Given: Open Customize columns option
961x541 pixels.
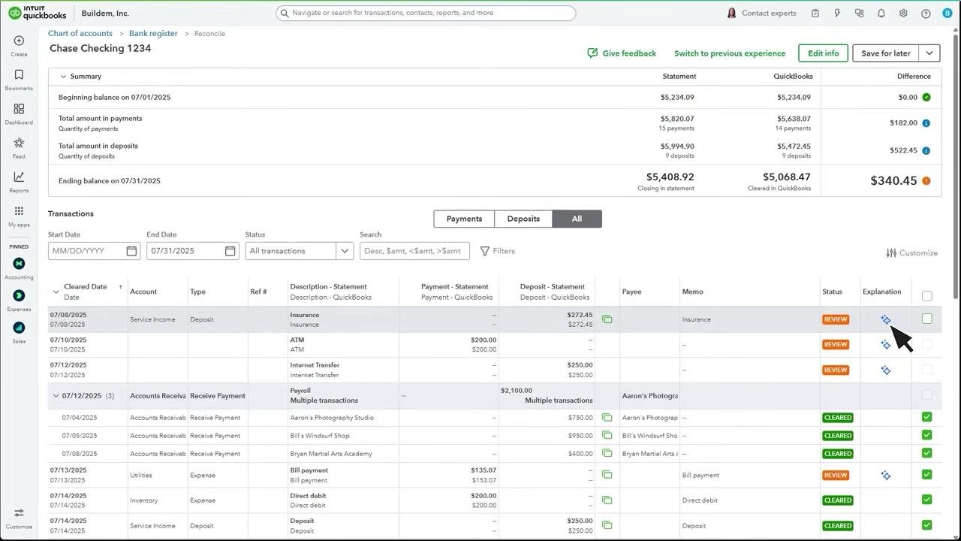Looking at the screenshot, I should pos(911,253).
